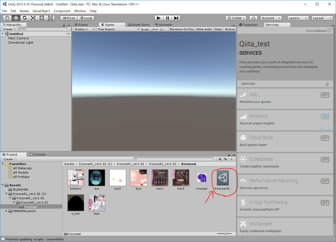Select Main Camera in Hierarchy

coord(18,38)
